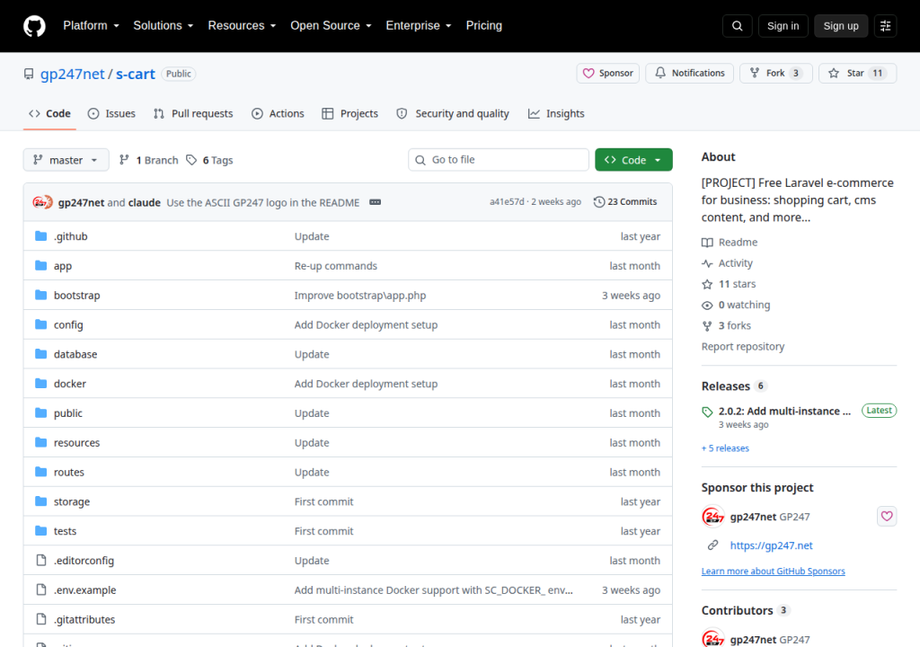Open the s-cart repository name link
920x647 pixels.
[136, 74]
